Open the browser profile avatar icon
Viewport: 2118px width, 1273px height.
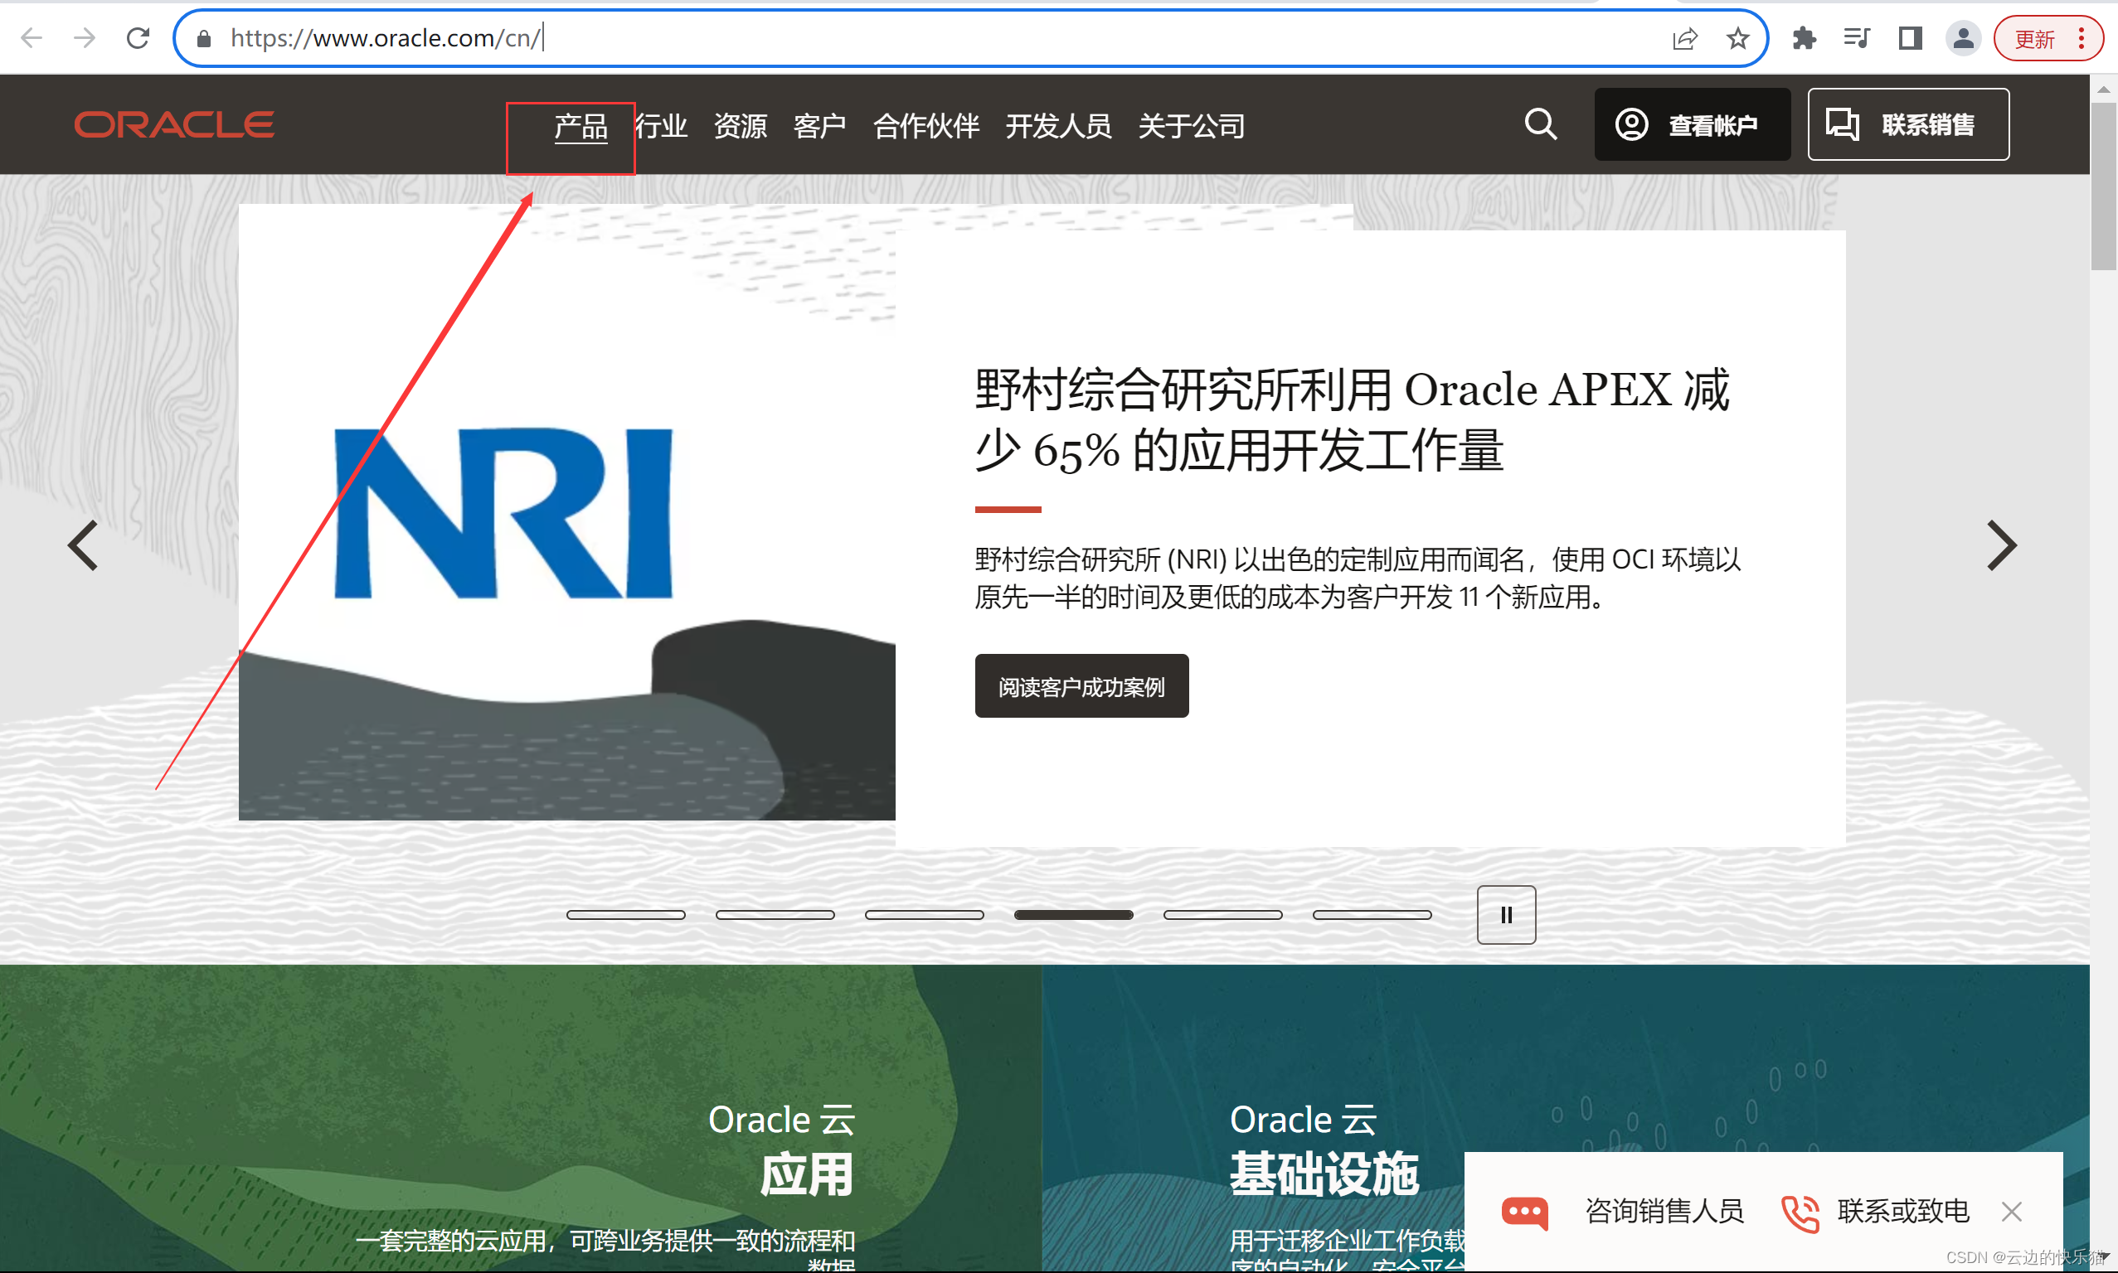click(1963, 39)
